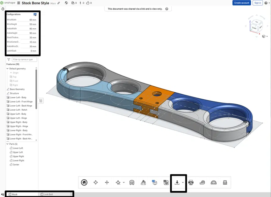This screenshot has height=197, width=271.
Task: Click the help icon in view-only banner
Action: [x=167, y=9]
